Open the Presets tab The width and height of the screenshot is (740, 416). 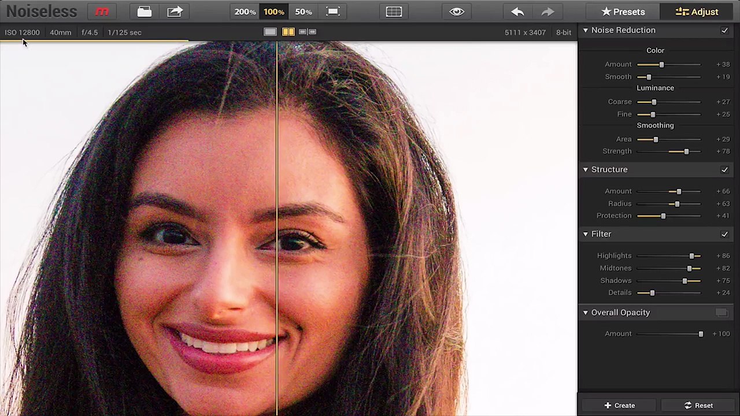point(623,12)
